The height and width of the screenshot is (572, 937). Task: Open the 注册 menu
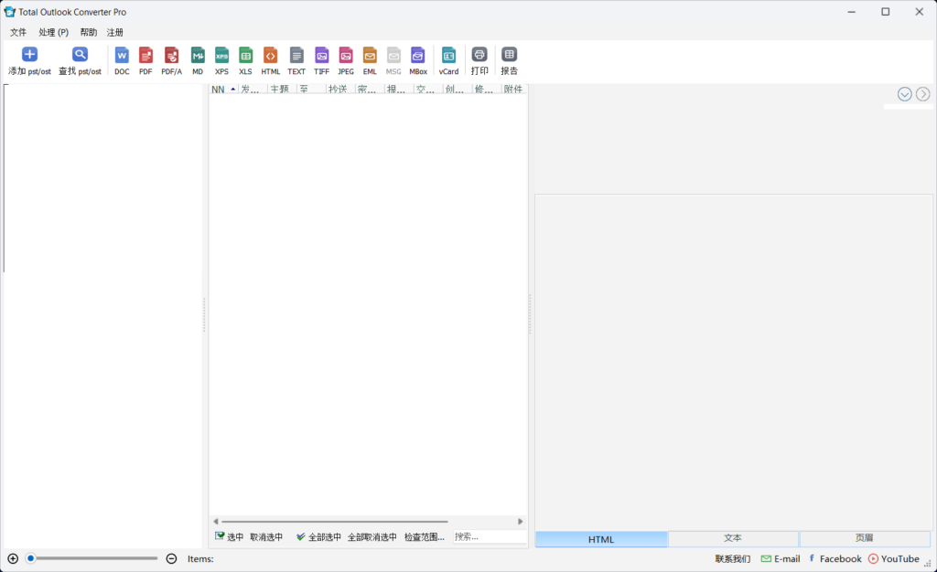tap(114, 32)
